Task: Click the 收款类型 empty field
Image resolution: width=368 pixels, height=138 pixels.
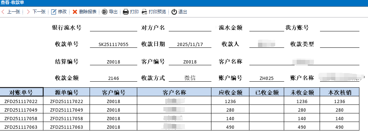Action: (340, 44)
